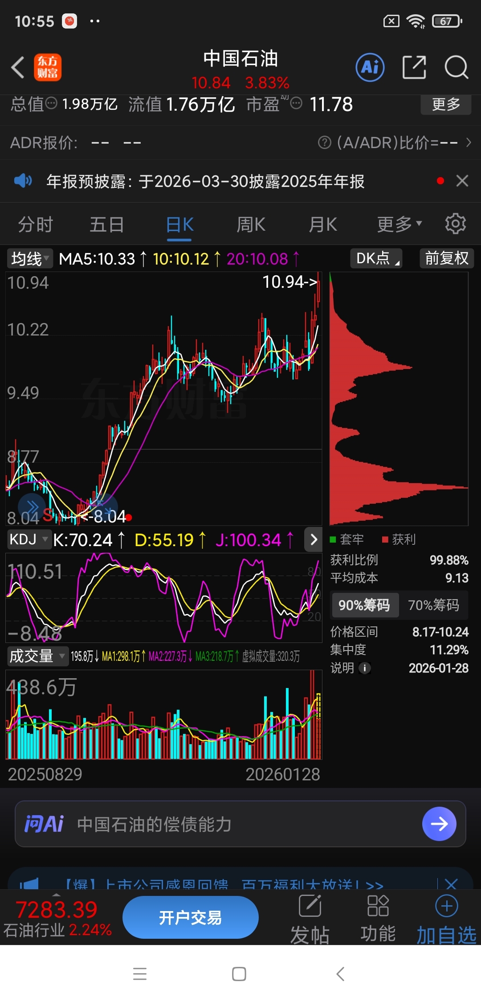Add stock via 加自选 plus icon
Image resolution: width=481 pixels, height=1003 pixels.
point(446,906)
